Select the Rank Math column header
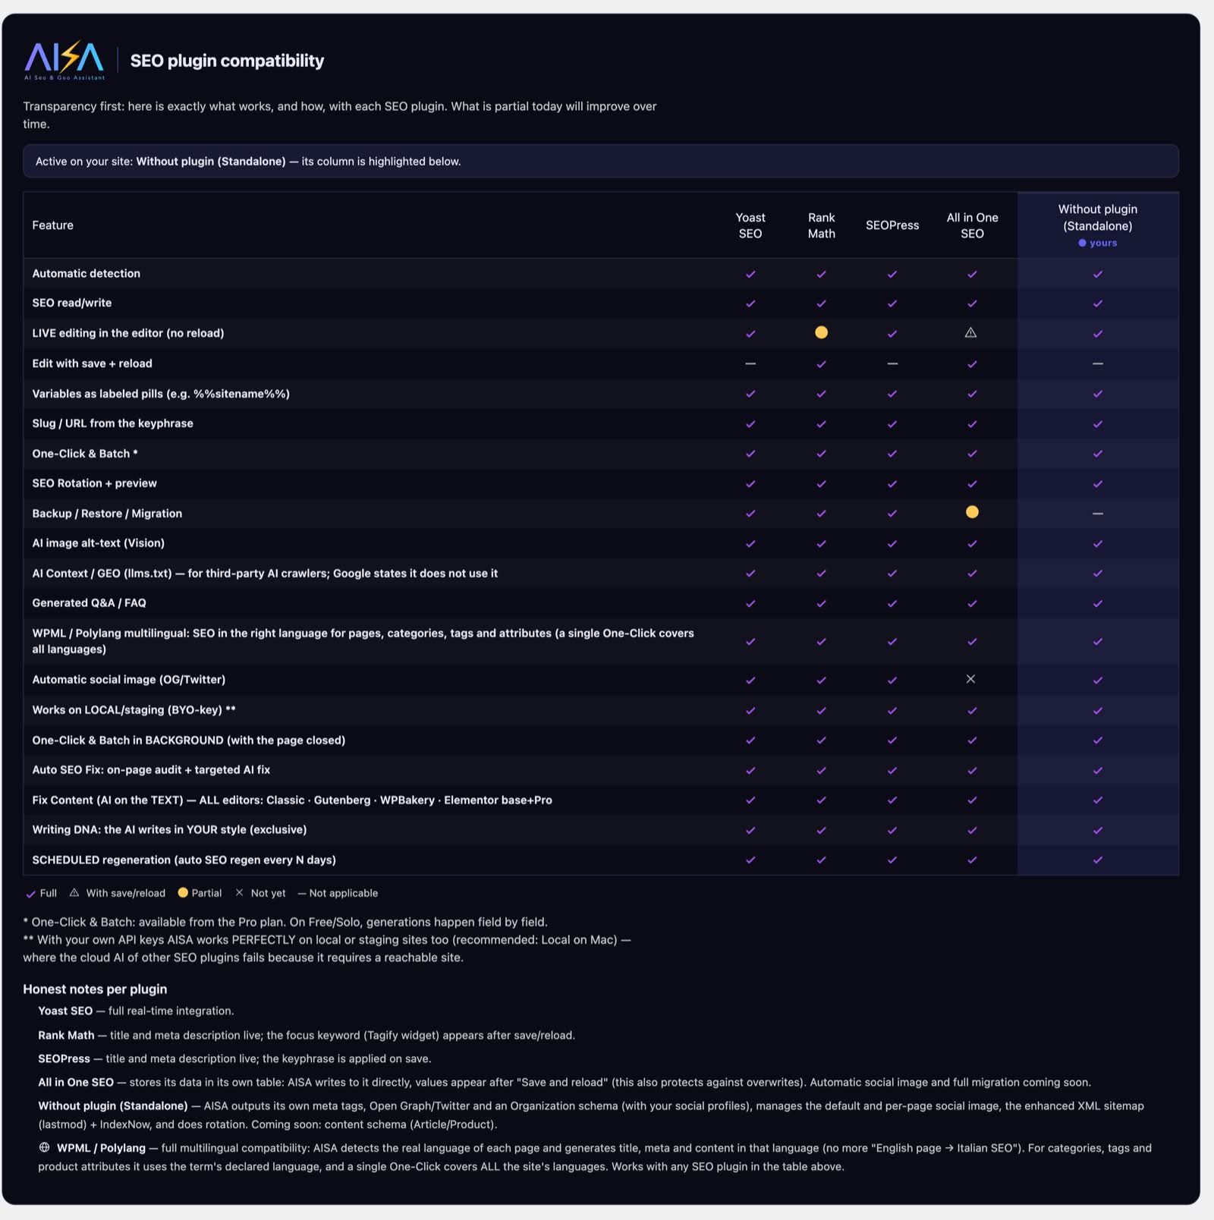 [821, 225]
